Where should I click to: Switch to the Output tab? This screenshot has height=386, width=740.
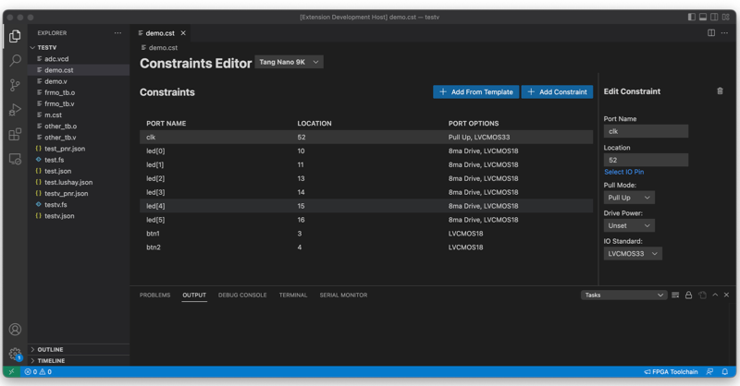[194, 295]
